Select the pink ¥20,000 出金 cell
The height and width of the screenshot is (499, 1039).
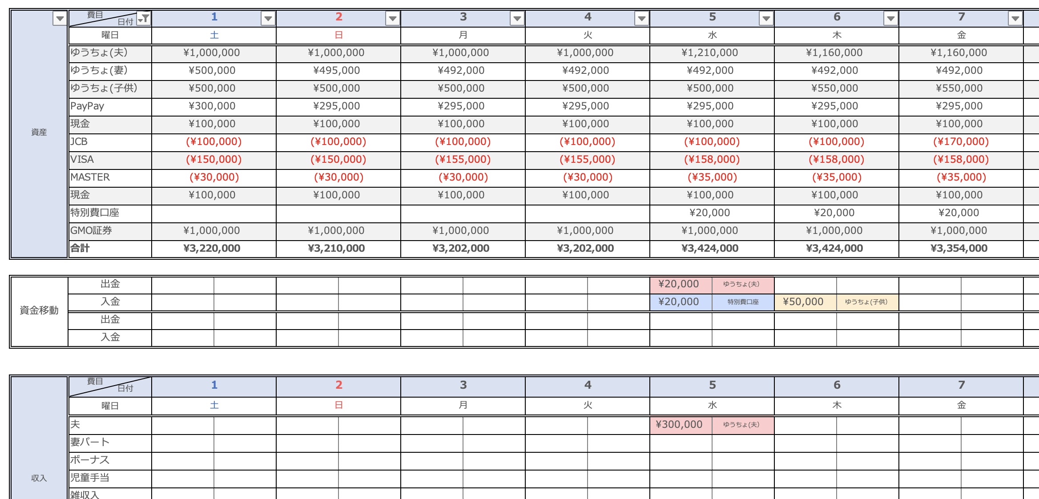680,284
